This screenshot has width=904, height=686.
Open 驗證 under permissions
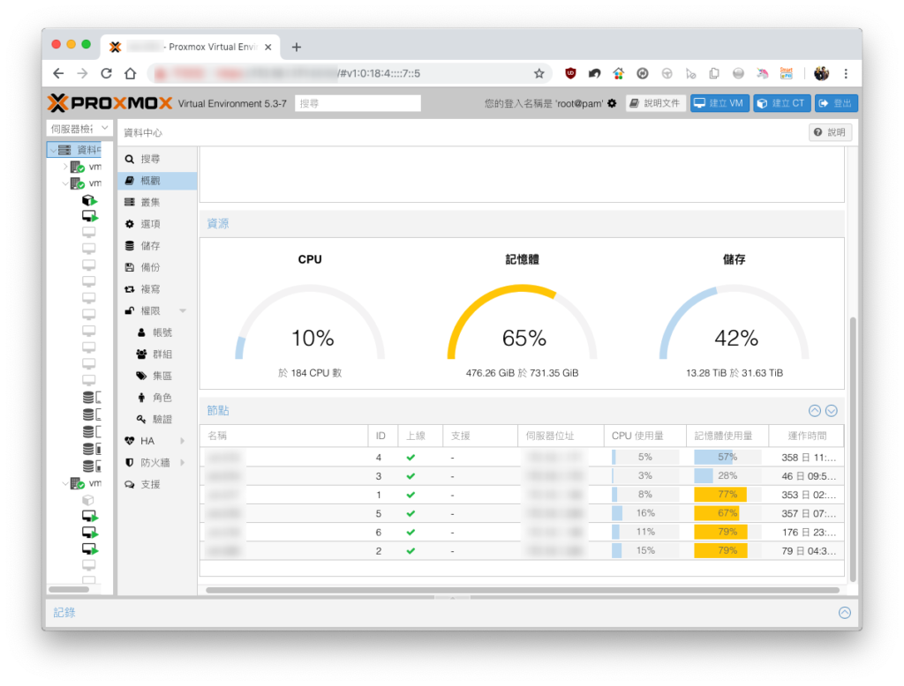click(x=157, y=420)
